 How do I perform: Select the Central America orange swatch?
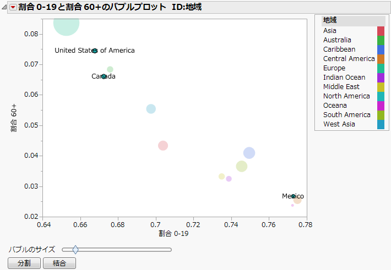(x=381, y=59)
